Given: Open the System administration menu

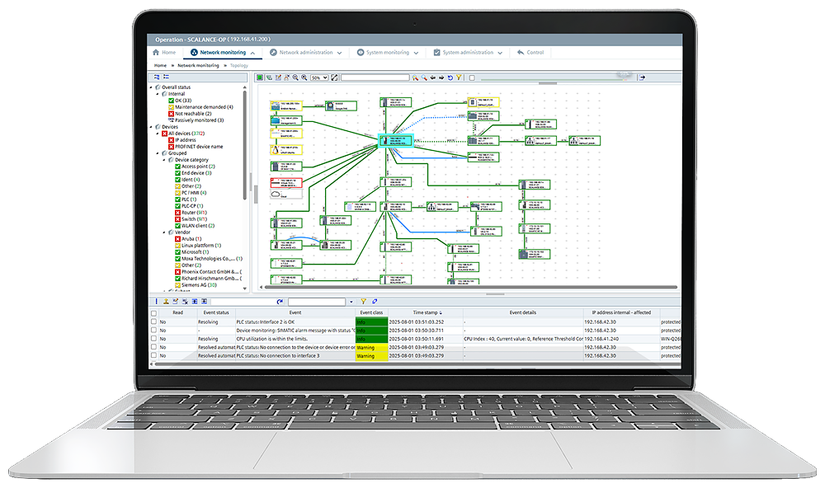Looking at the screenshot, I should (468, 53).
